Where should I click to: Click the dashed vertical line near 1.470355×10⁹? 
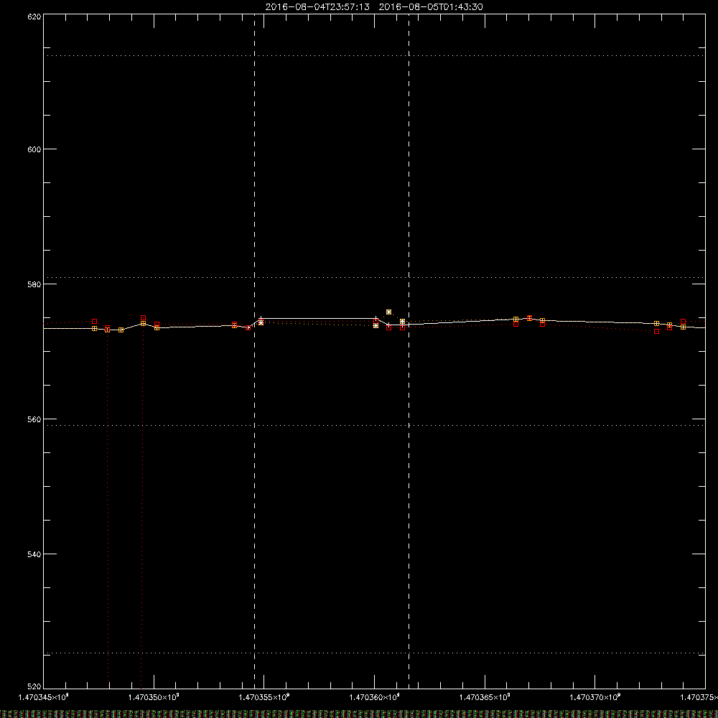pyautogui.click(x=255, y=351)
